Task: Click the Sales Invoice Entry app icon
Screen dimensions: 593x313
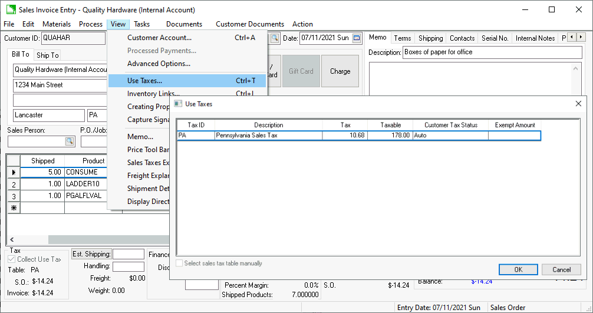Action: (x=10, y=10)
